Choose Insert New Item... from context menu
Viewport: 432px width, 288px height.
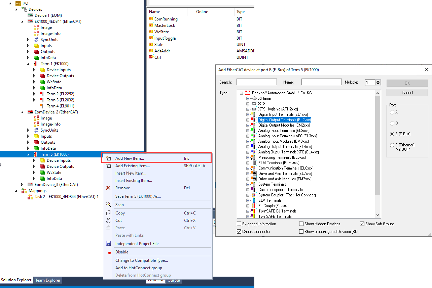pos(157,173)
